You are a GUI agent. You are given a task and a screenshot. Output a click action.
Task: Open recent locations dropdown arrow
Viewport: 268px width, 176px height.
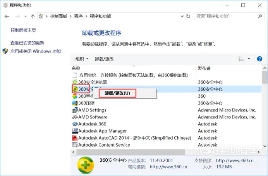point(26,16)
